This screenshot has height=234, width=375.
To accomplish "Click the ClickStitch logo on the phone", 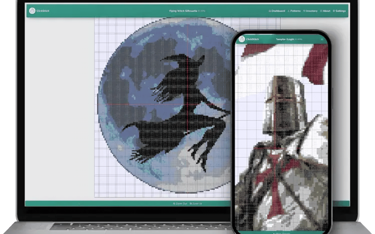I will 242,39.
